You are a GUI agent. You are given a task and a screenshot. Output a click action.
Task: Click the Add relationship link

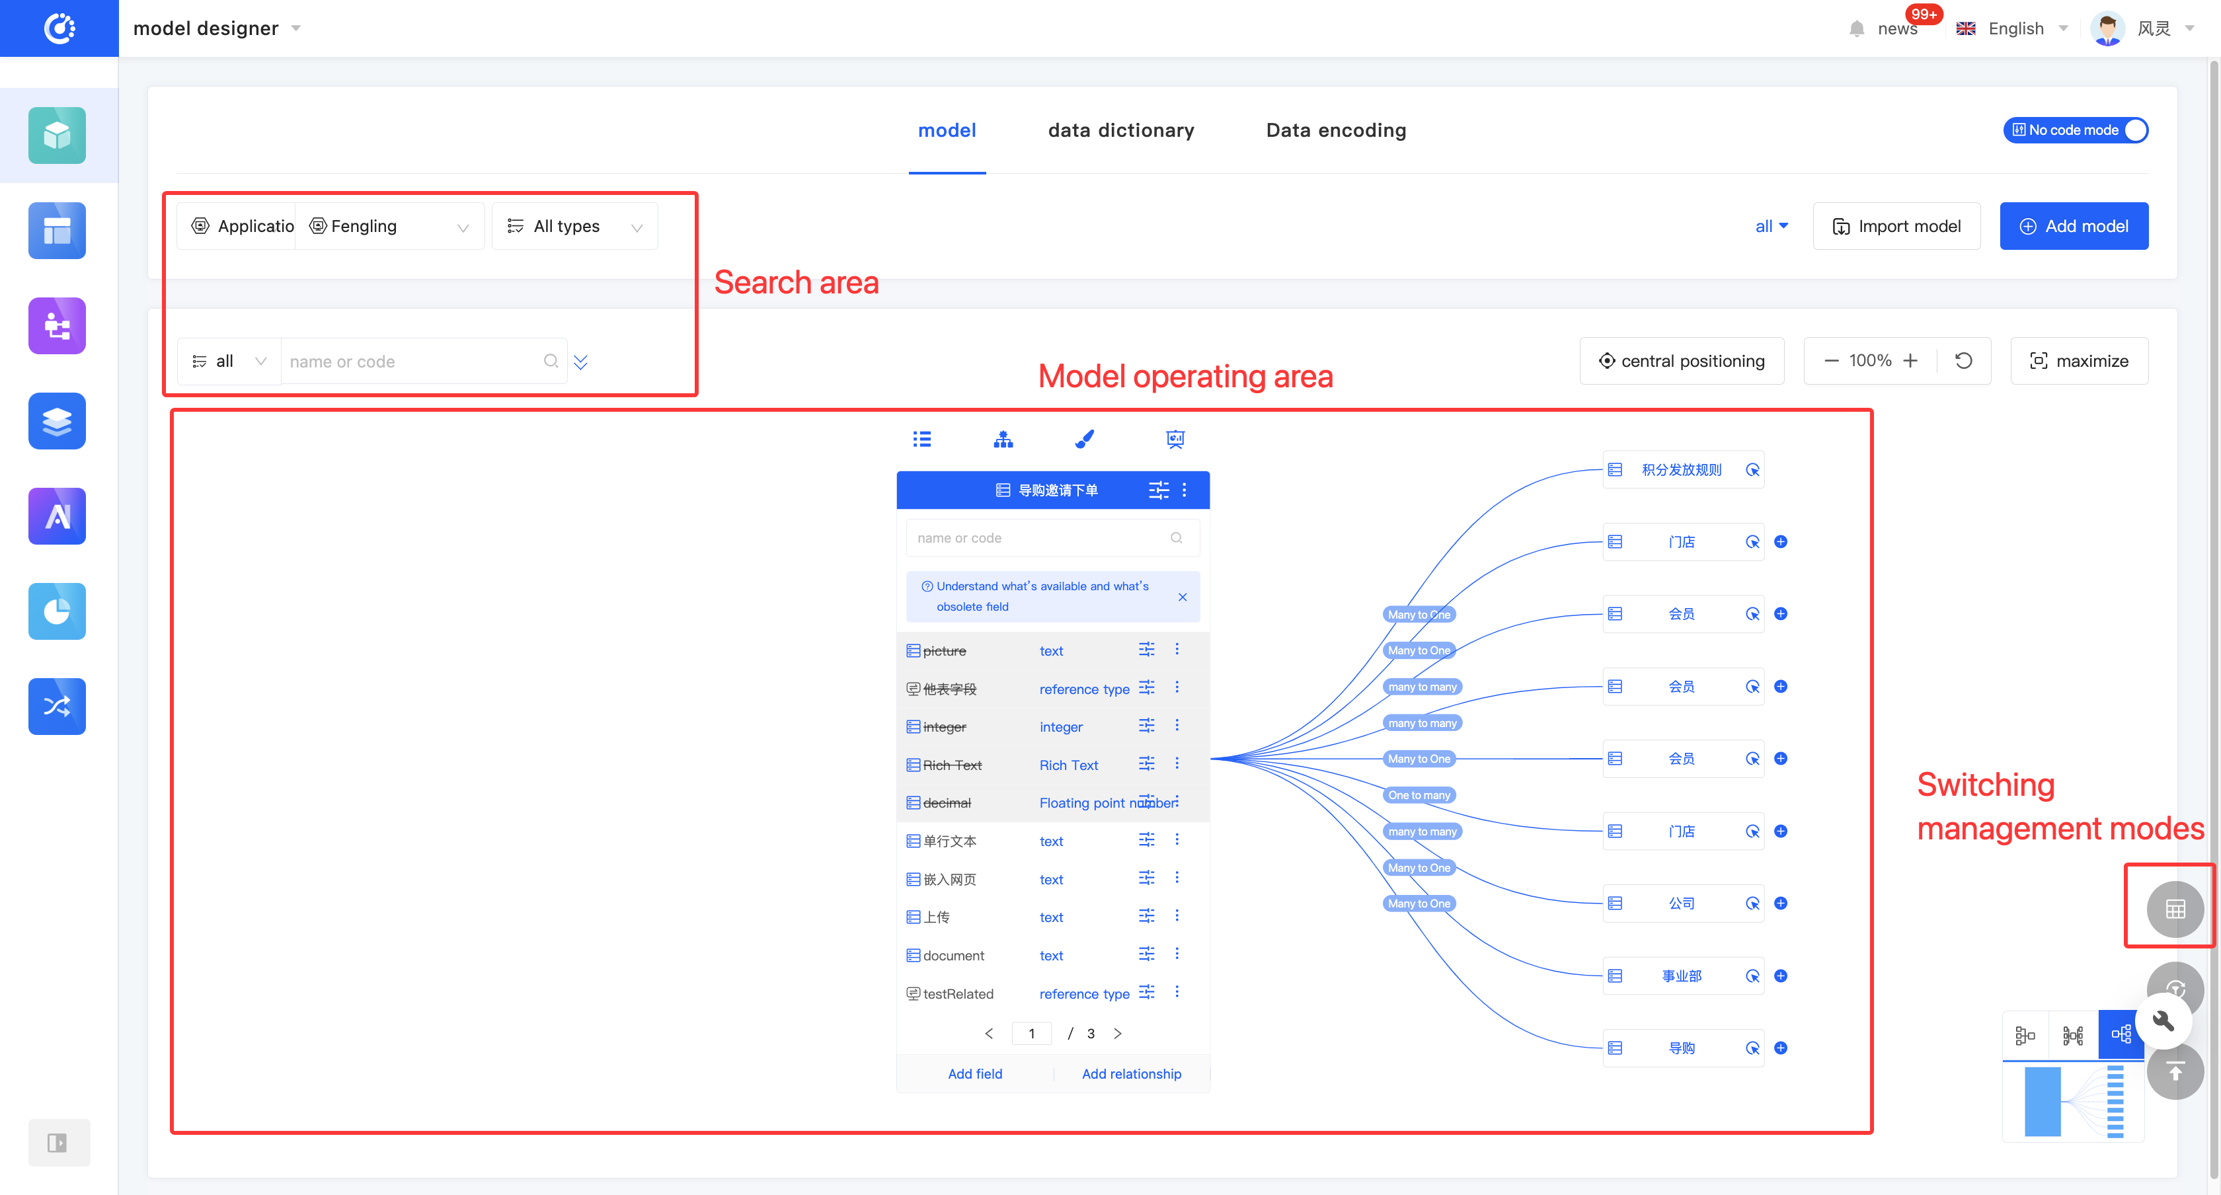pyautogui.click(x=1131, y=1073)
